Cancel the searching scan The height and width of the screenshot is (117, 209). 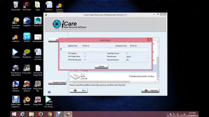[101, 66]
